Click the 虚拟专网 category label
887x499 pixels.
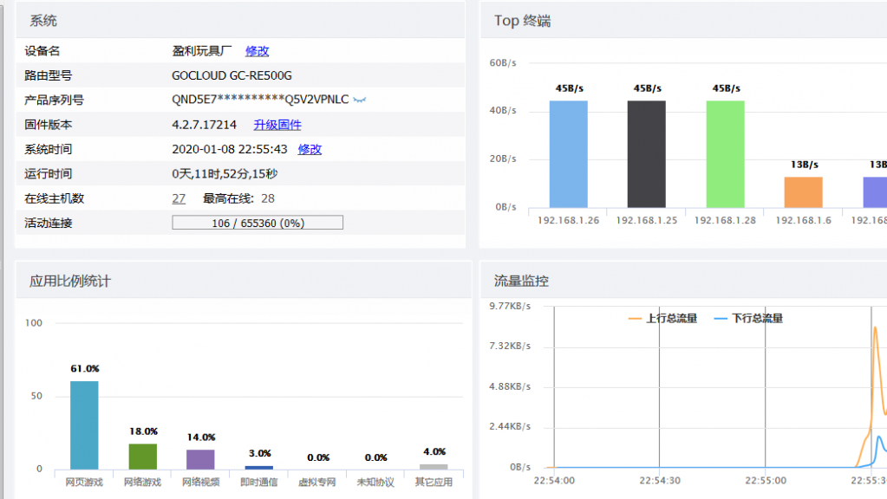point(317,483)
